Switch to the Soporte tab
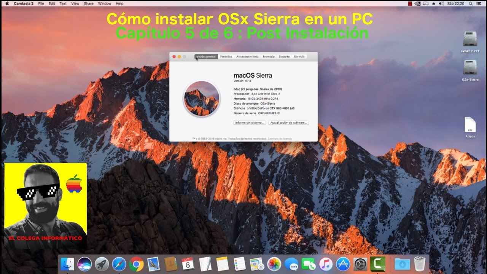 284,57
